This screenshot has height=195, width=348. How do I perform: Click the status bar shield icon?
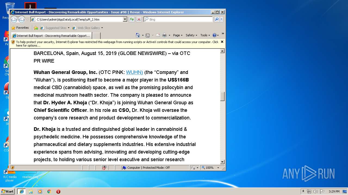(x=13, y=168)
